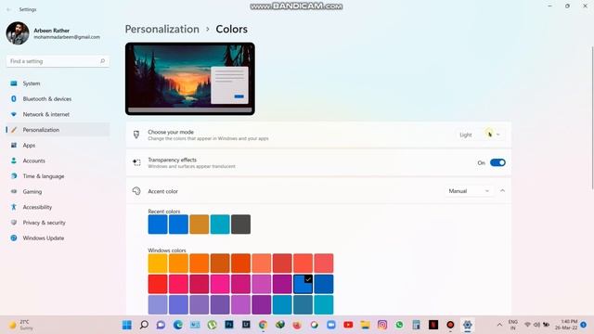Pick the dark gray recent color

coord(241,225)
